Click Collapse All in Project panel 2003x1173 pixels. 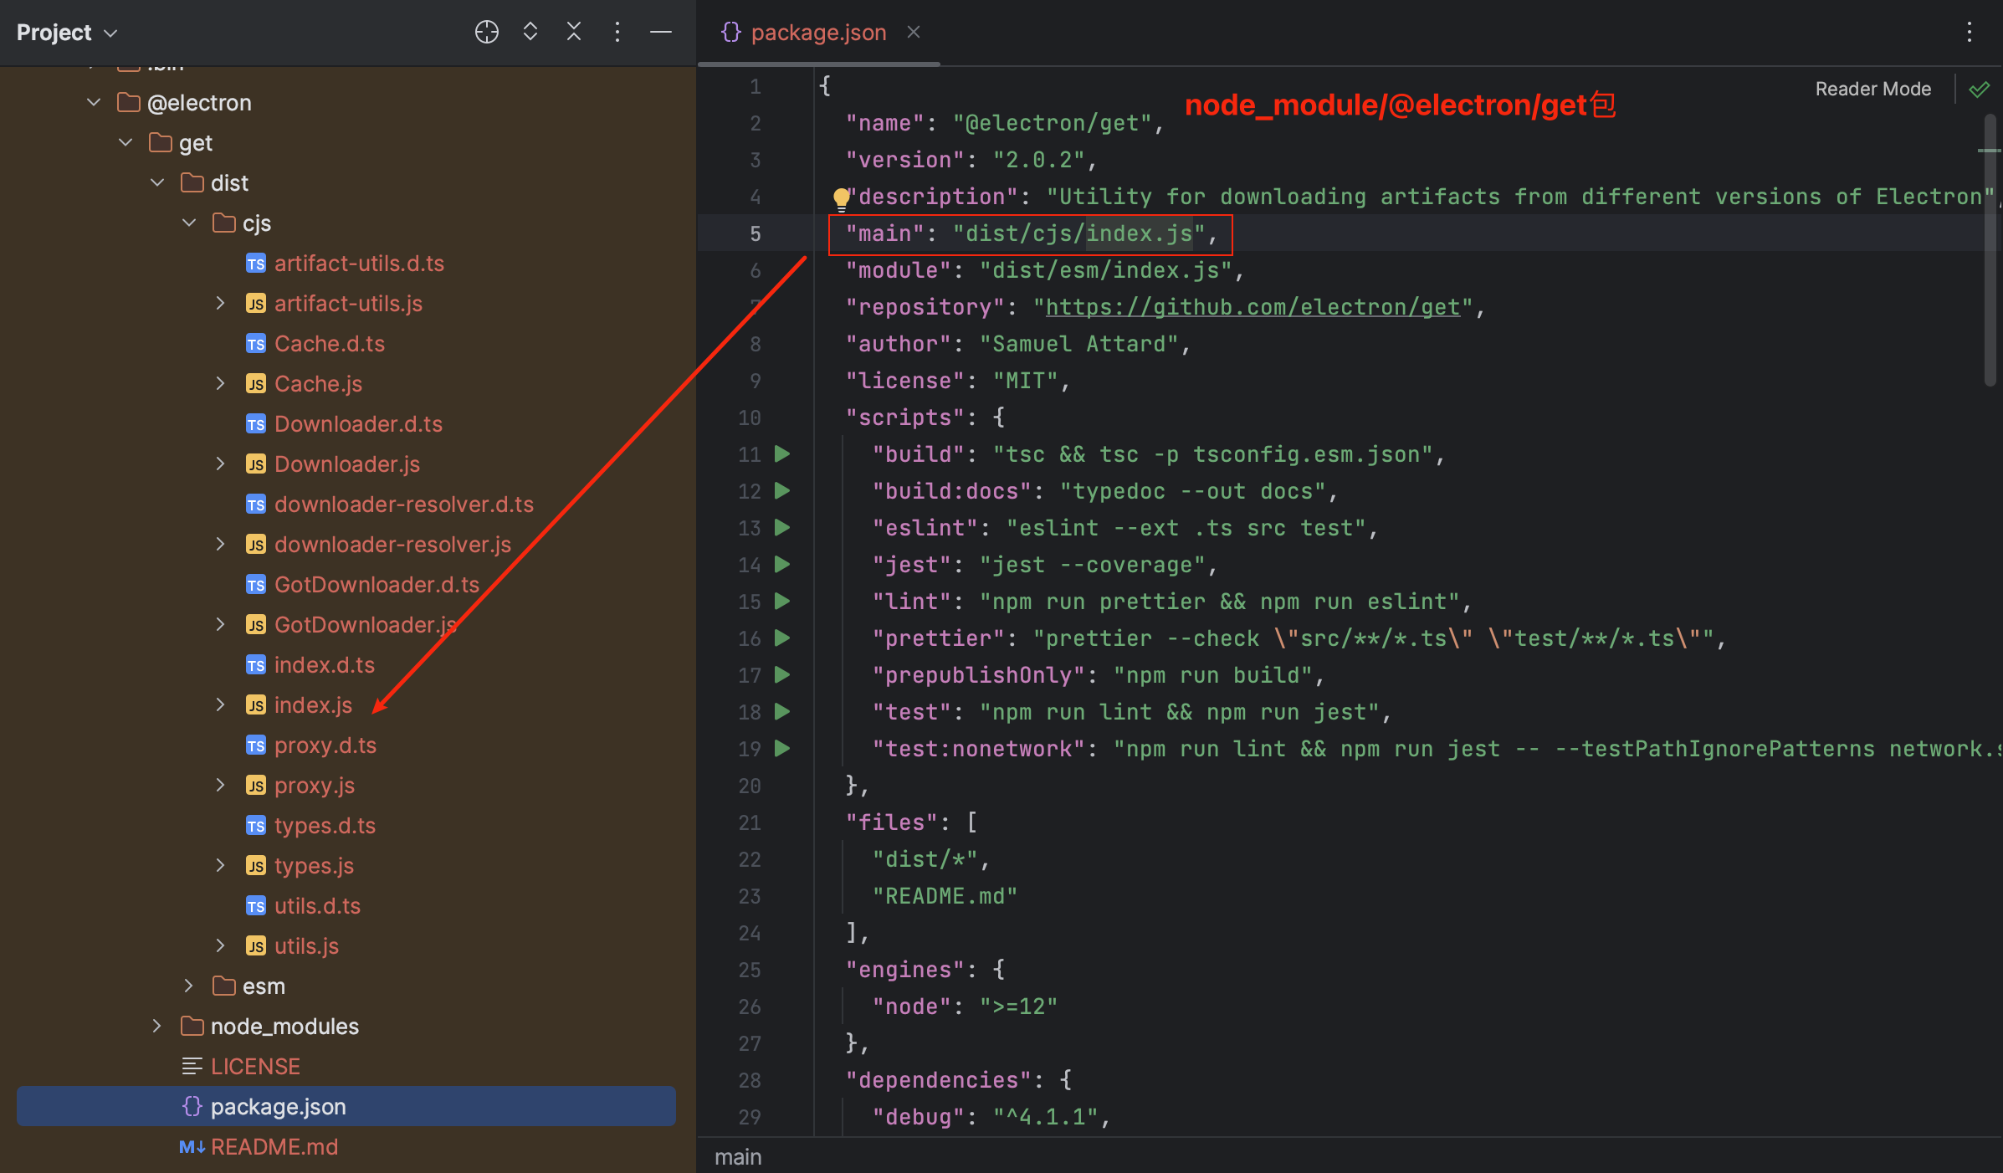pos(574,32)
